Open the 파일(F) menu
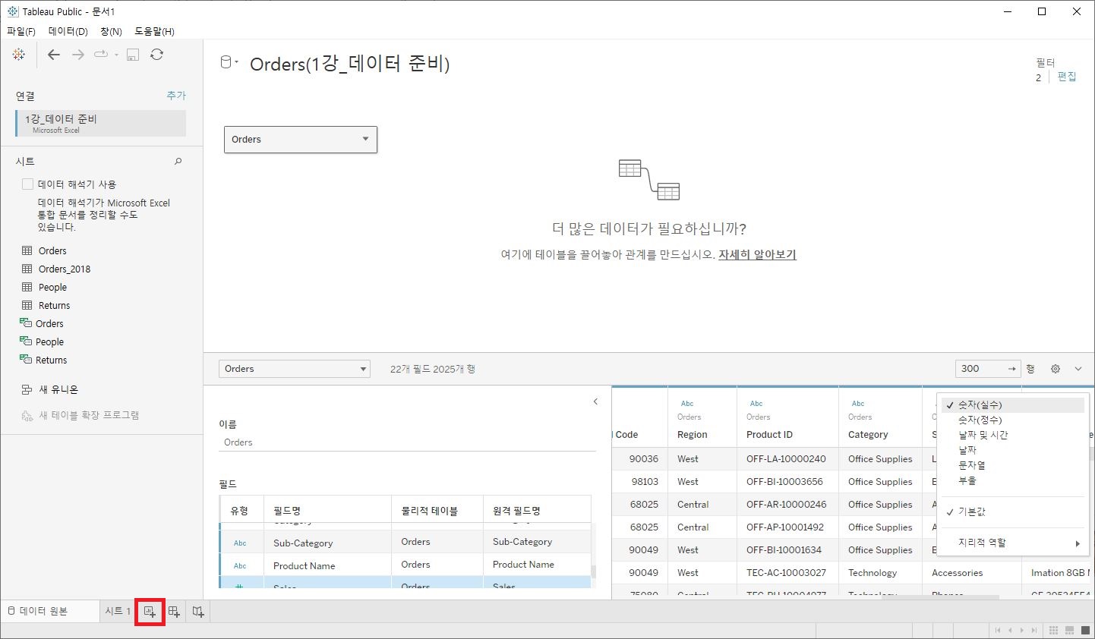The height and width of the screenshot is (639, 1095). pos(21,31)
